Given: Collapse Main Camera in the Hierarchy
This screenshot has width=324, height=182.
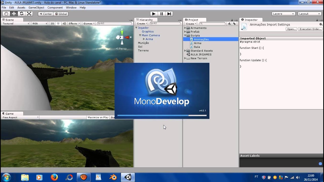Looking at the screenshot, I should click(x=140, y=35).
